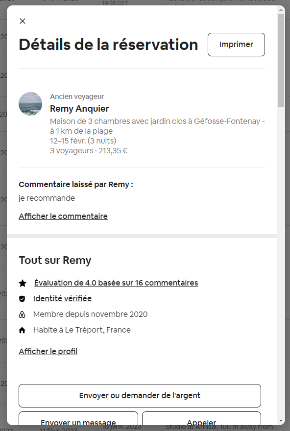Screen dimensions: 290x431
Task: Close the reservation details dialog
Action: (x=23, y=21)
